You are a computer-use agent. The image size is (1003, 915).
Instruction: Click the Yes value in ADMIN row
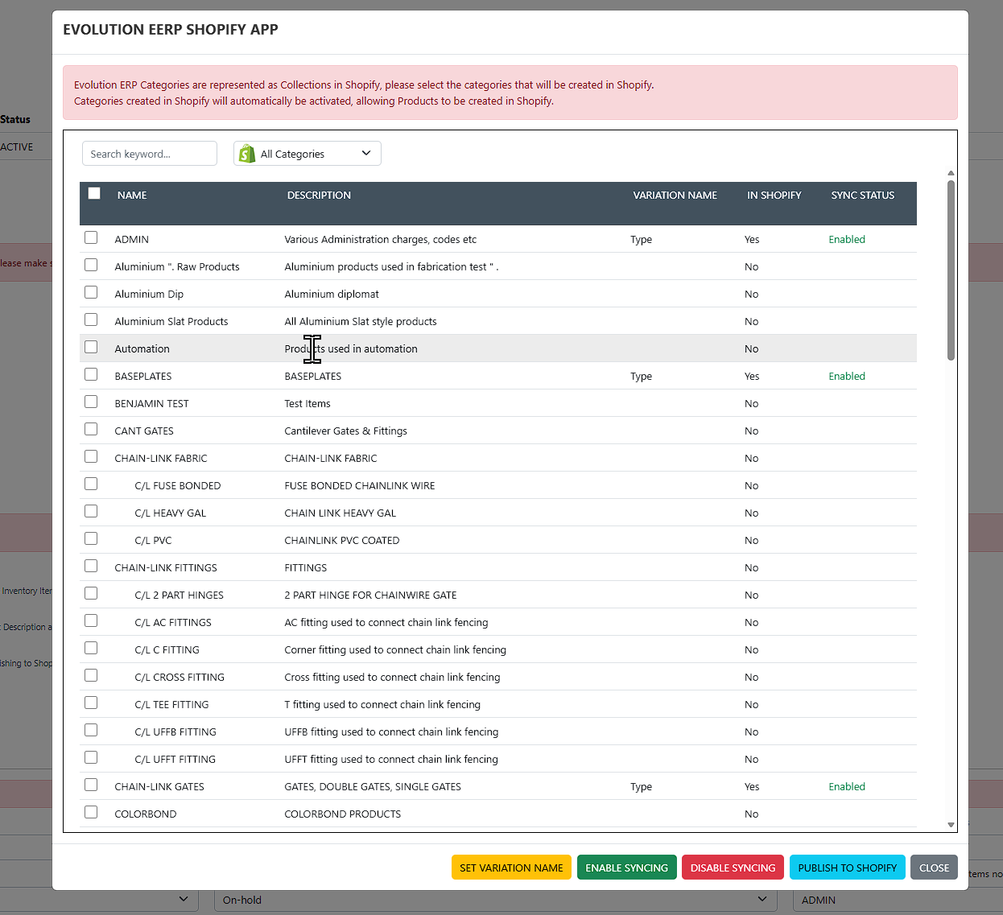(752, 240)
